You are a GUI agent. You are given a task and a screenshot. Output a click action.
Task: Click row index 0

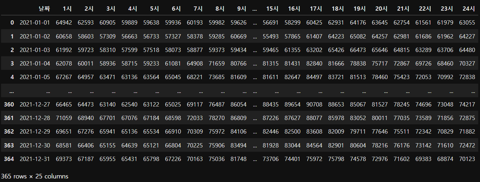[x=12, y=22]
